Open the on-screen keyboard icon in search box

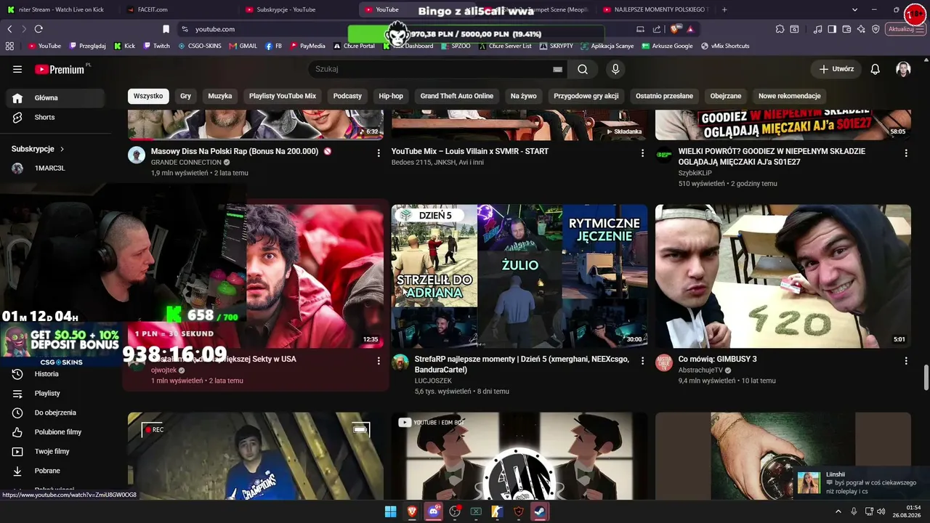click(x=557, y=69)
